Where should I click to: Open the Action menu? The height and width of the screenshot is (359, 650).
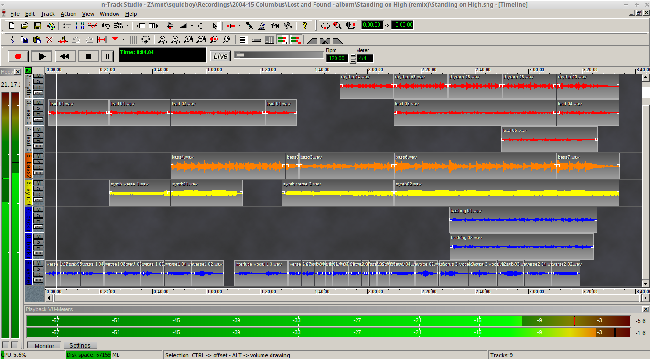click(68, 14)
